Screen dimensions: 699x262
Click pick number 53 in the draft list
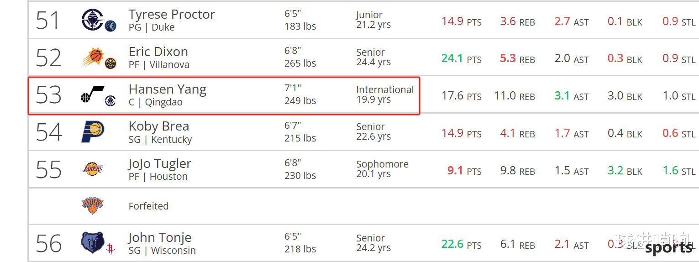tap(49, 95)
